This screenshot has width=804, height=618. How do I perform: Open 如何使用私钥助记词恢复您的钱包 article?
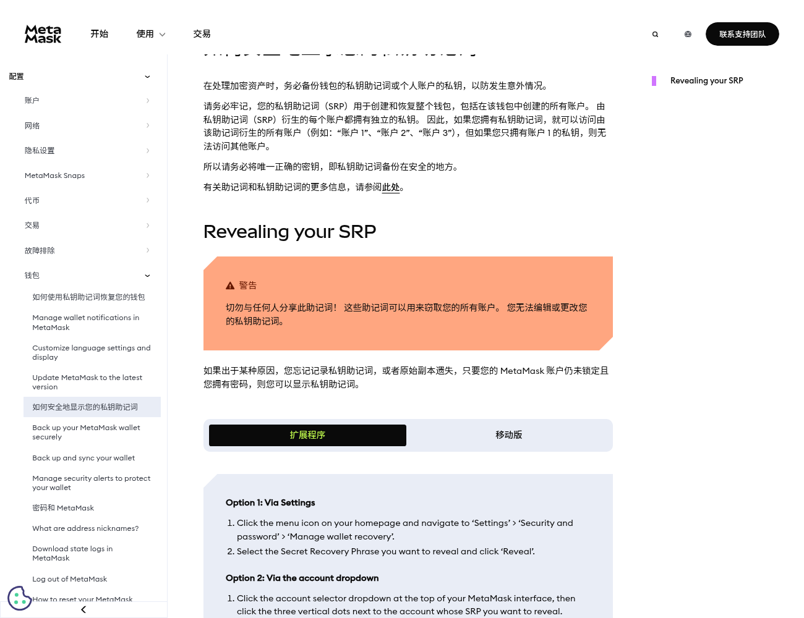pos(88,297)
